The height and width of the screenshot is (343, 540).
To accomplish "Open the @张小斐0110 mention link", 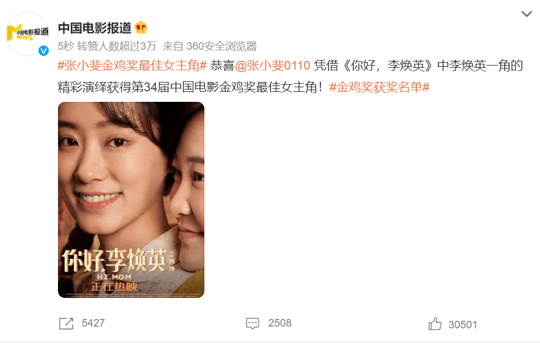I will [272, 66].
